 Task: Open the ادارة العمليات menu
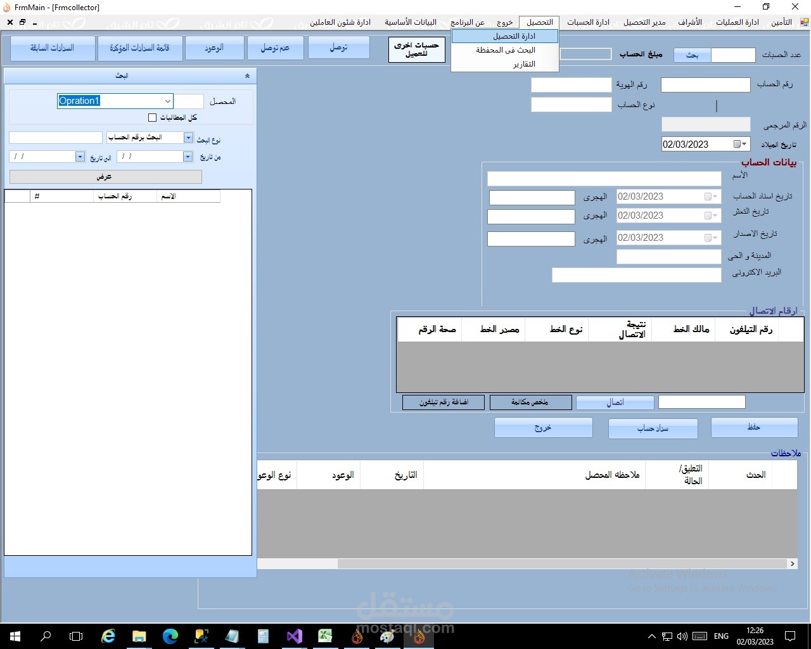pyautogui.click(x=738, y=22)
